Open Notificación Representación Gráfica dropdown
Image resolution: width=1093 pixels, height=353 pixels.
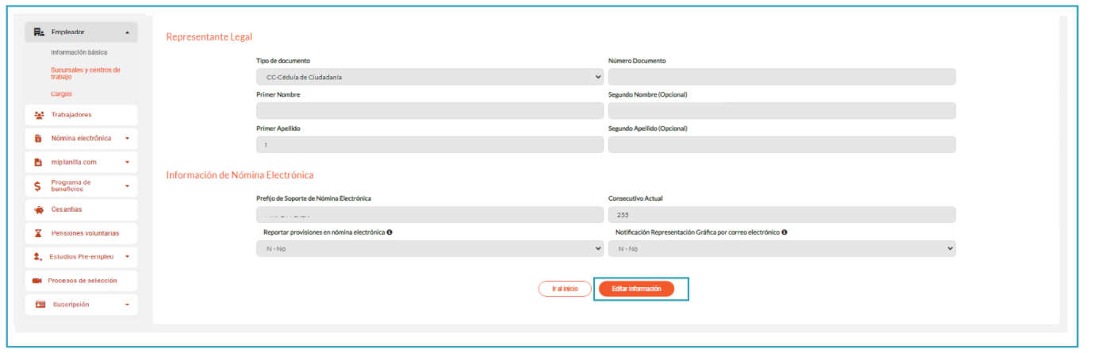pos(781,249)
